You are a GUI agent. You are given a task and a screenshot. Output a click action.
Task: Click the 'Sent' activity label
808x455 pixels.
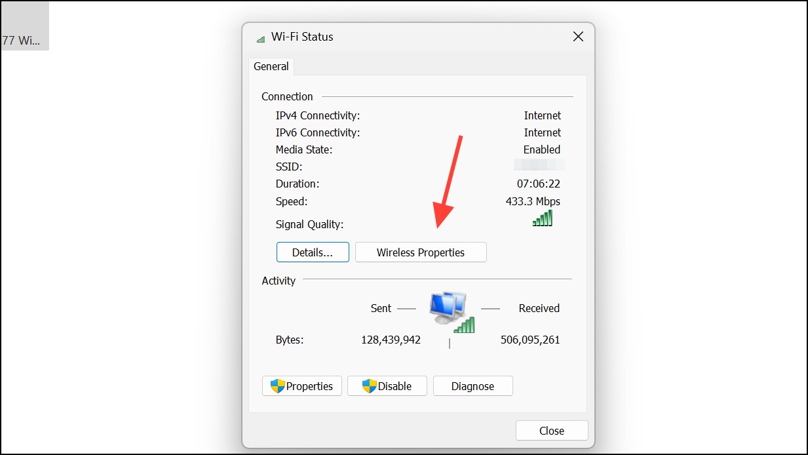[381, 308]
